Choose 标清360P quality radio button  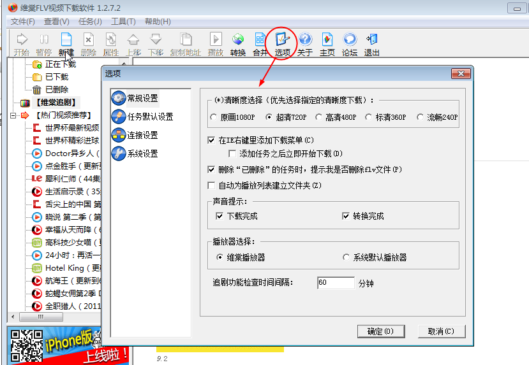368,117
